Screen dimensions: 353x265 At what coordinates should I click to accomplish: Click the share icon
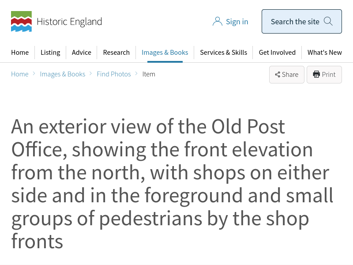pyautogui.click(x=278, y=75)
